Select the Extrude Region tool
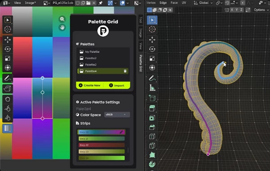 pos(152,109)
